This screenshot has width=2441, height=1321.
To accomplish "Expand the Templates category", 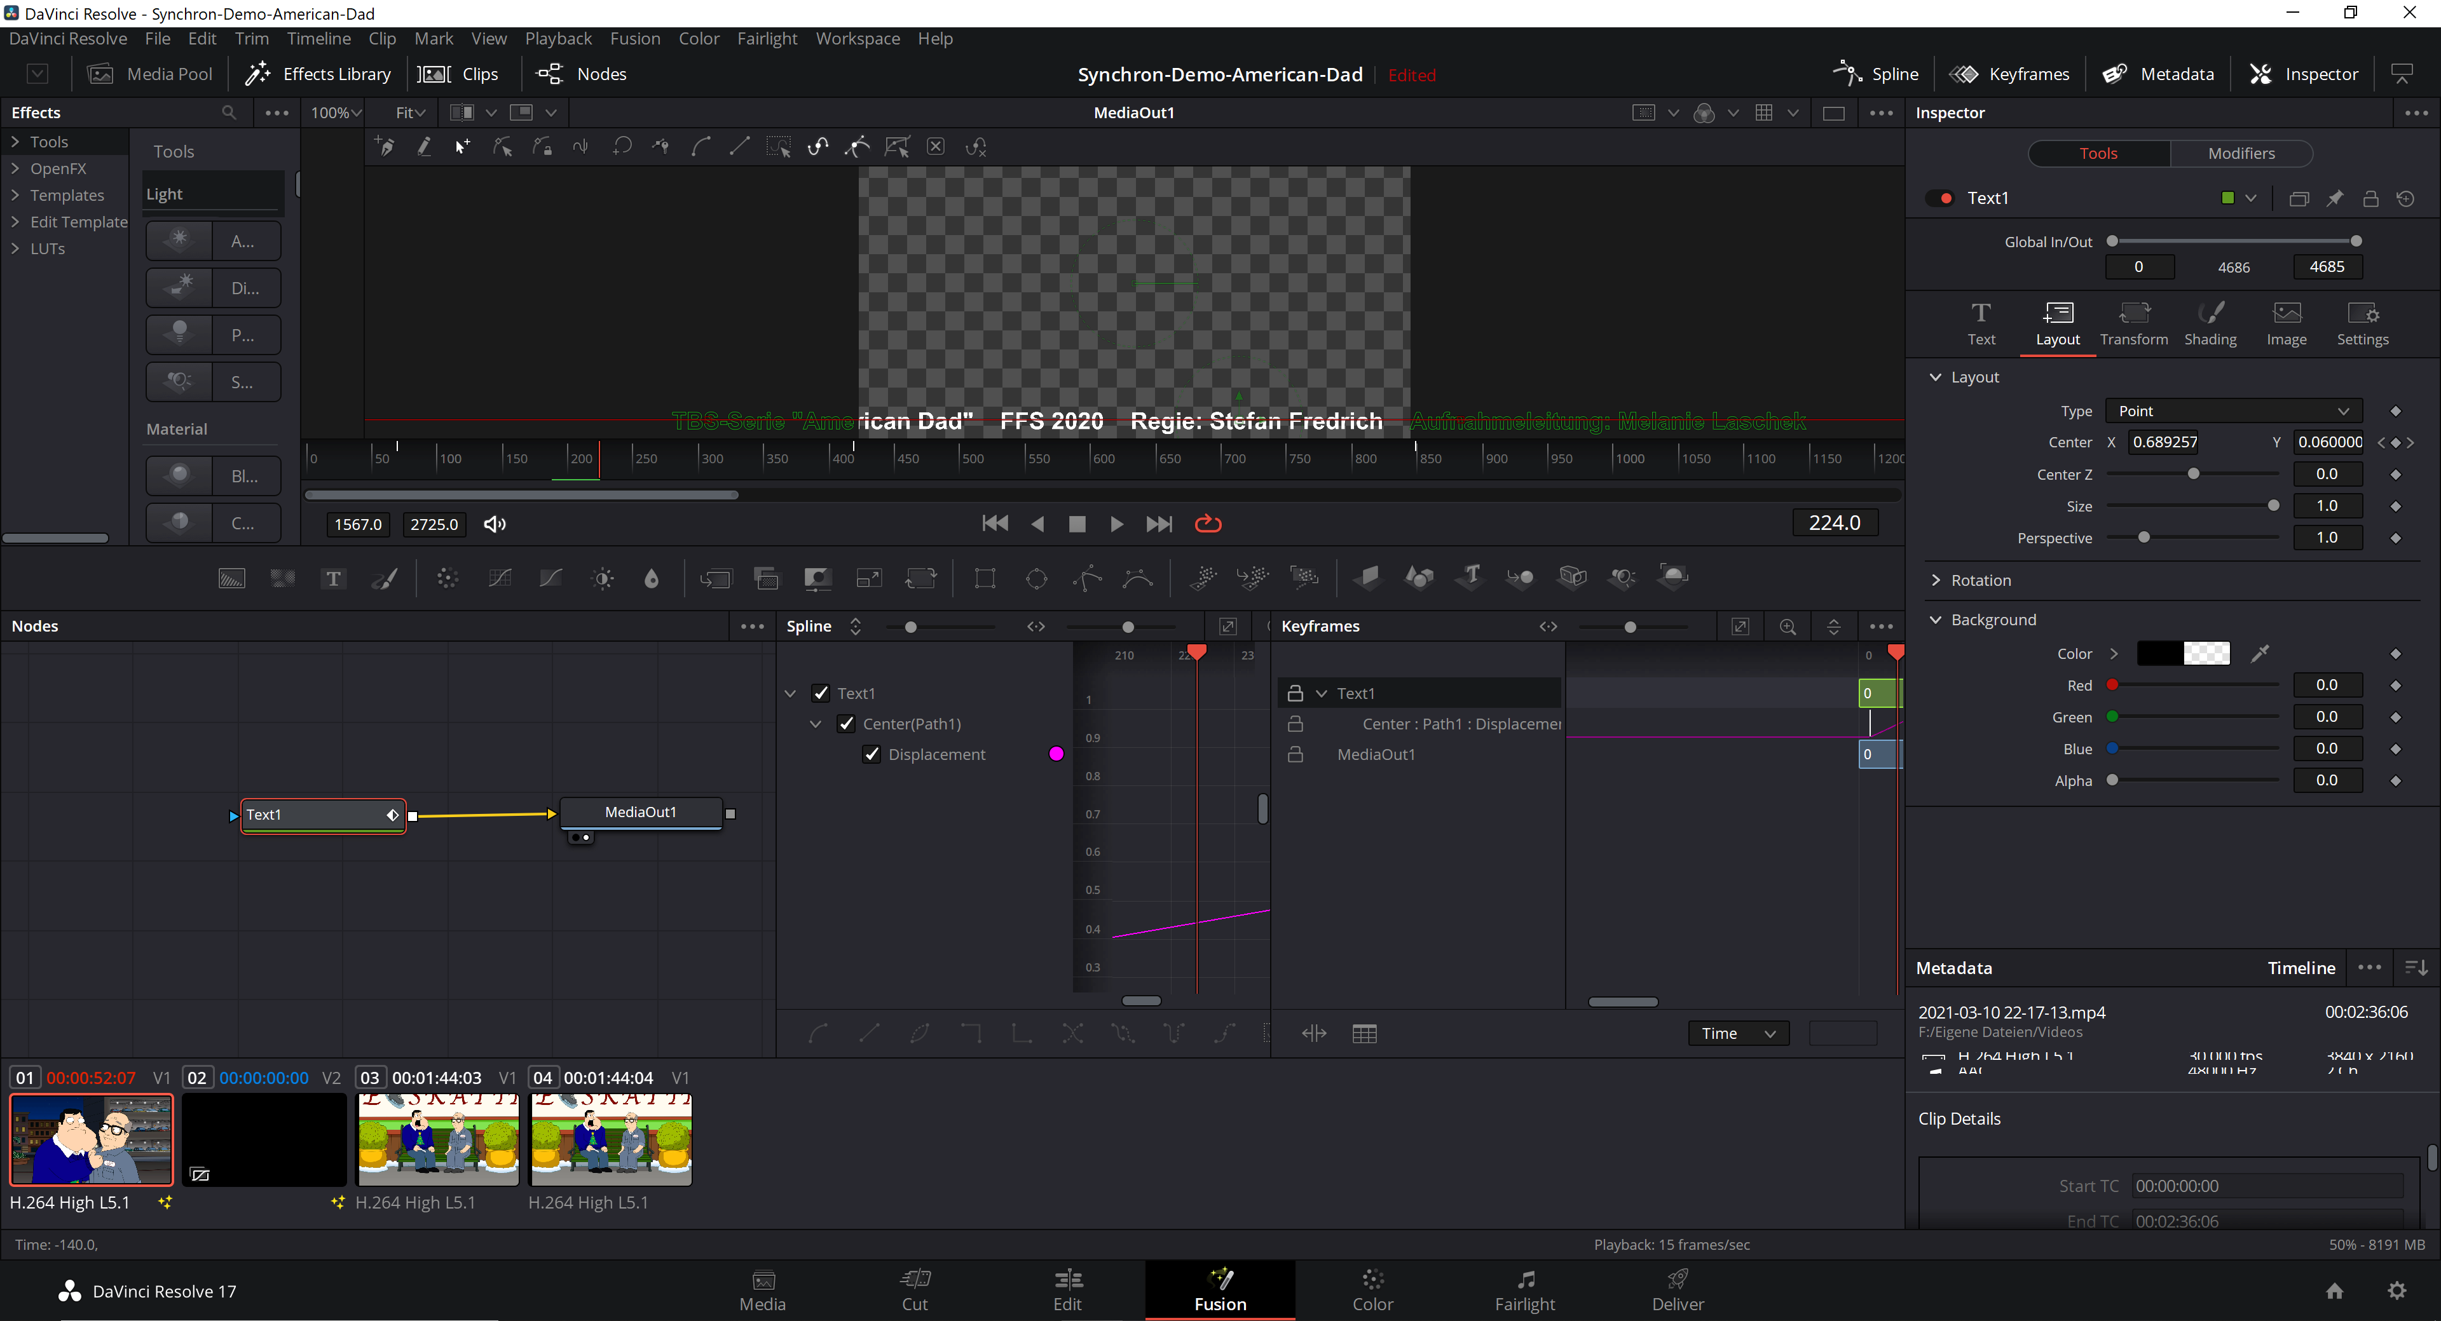I will (x=15, y=194).
